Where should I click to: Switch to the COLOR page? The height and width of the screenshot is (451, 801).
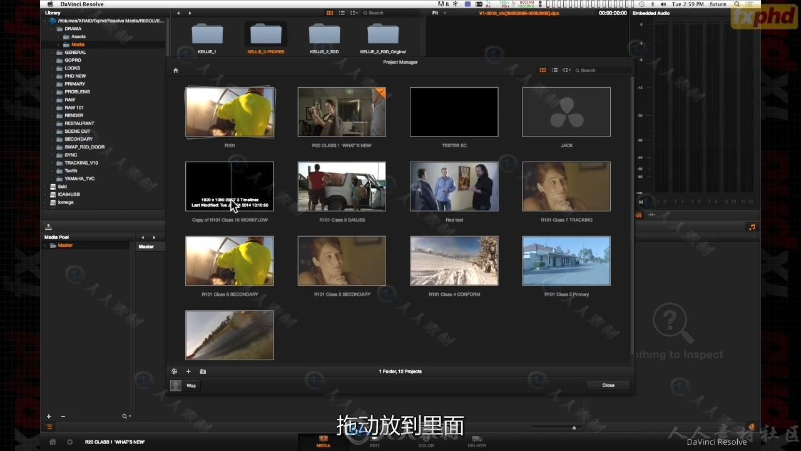click(426, 442)
